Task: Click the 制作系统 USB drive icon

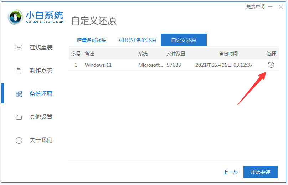Action: tap(19, 71)
